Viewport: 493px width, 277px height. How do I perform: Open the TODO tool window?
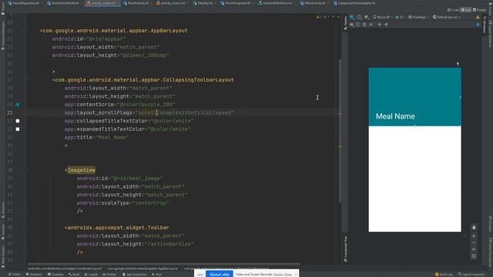point(15,275)
